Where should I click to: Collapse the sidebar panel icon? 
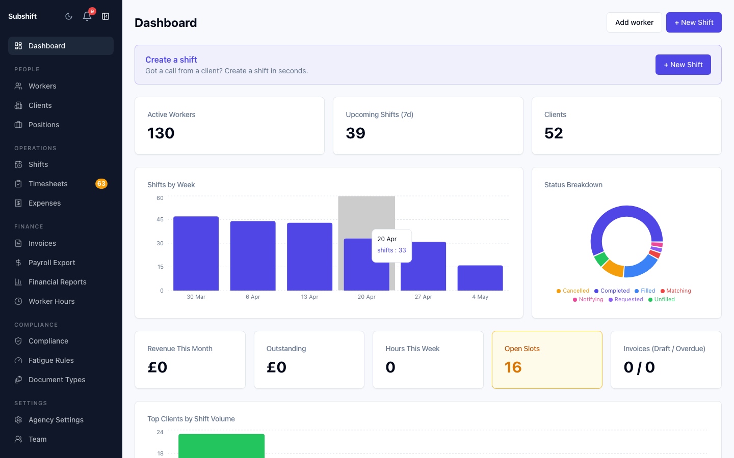[x=106, y=16]
